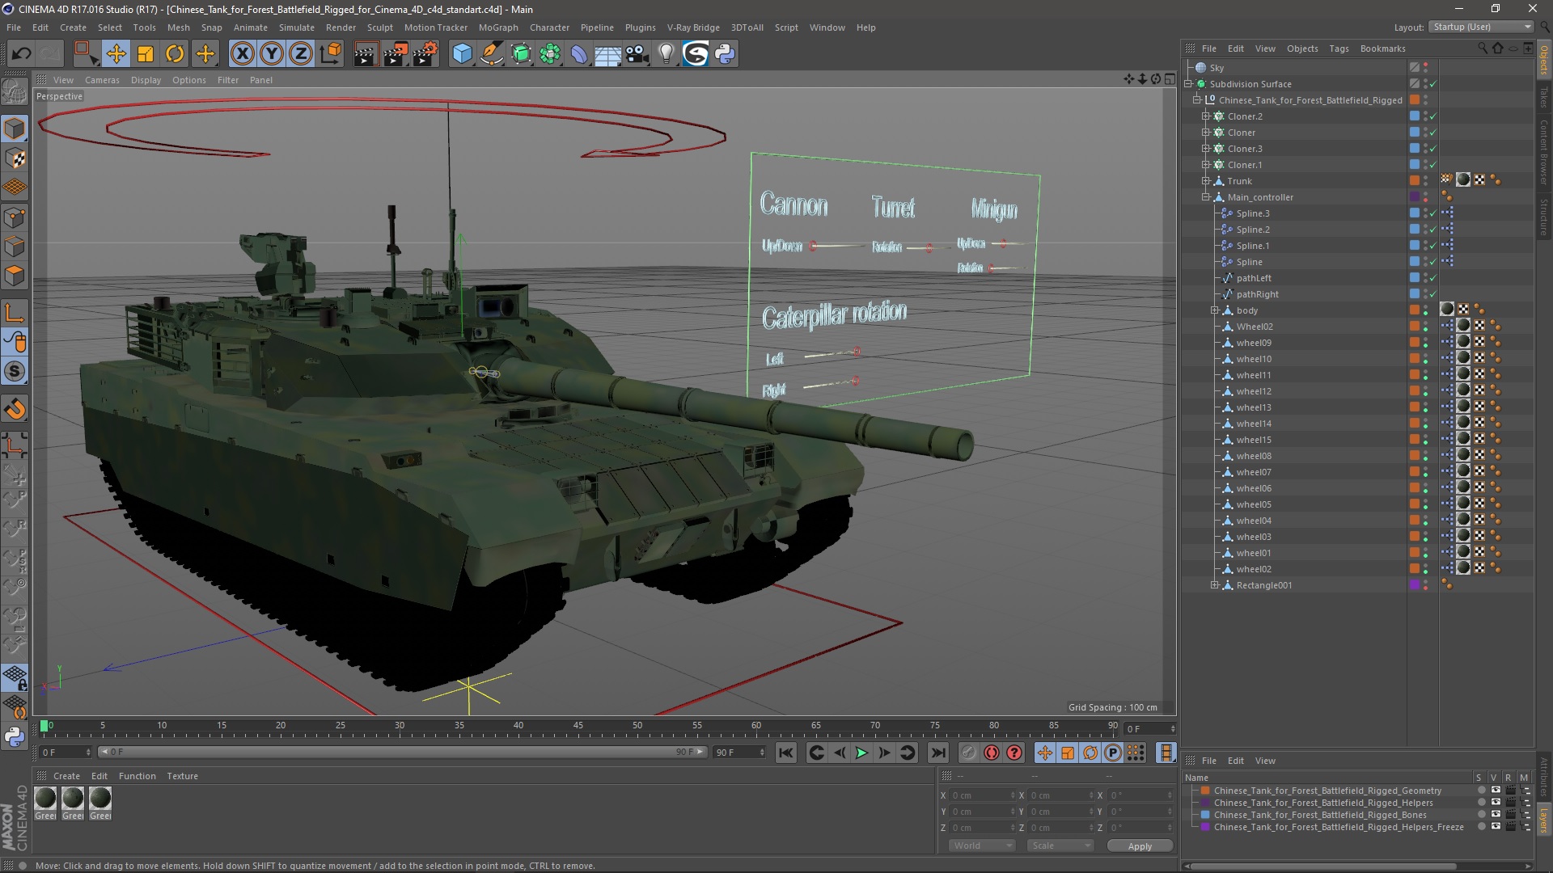This screenshot has height=873, width=1553.
Task: Click X position input field
Action: 983,795
